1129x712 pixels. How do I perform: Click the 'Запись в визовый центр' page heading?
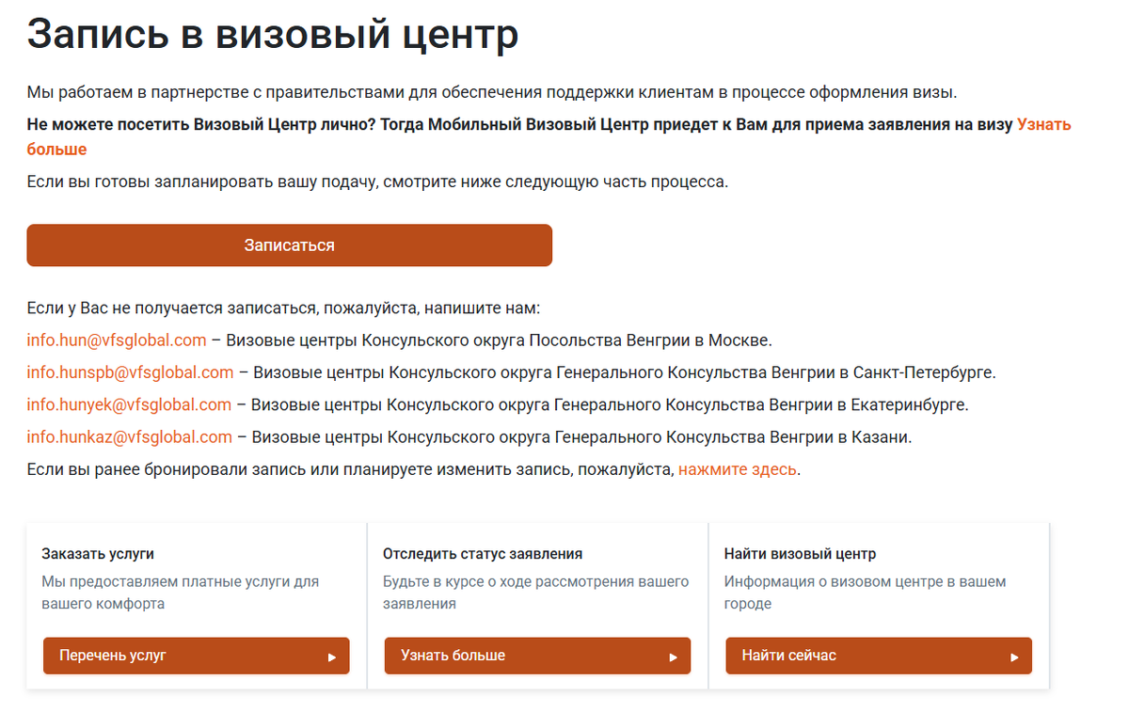pyautogui.click(x=272, y=34)
